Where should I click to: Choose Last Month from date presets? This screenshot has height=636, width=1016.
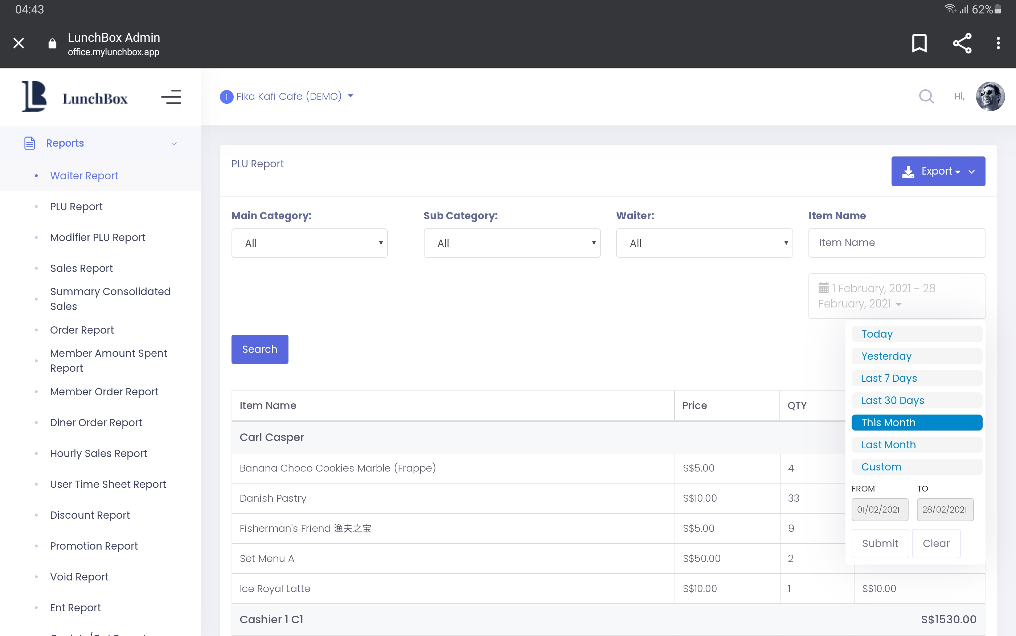[x=916, y=445]
